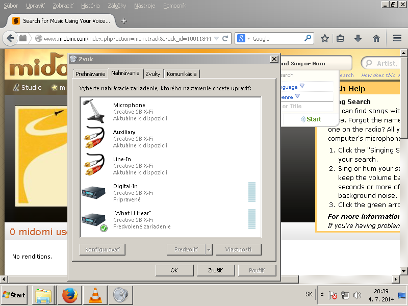Click the scroll right arrow

pos(396,279)
